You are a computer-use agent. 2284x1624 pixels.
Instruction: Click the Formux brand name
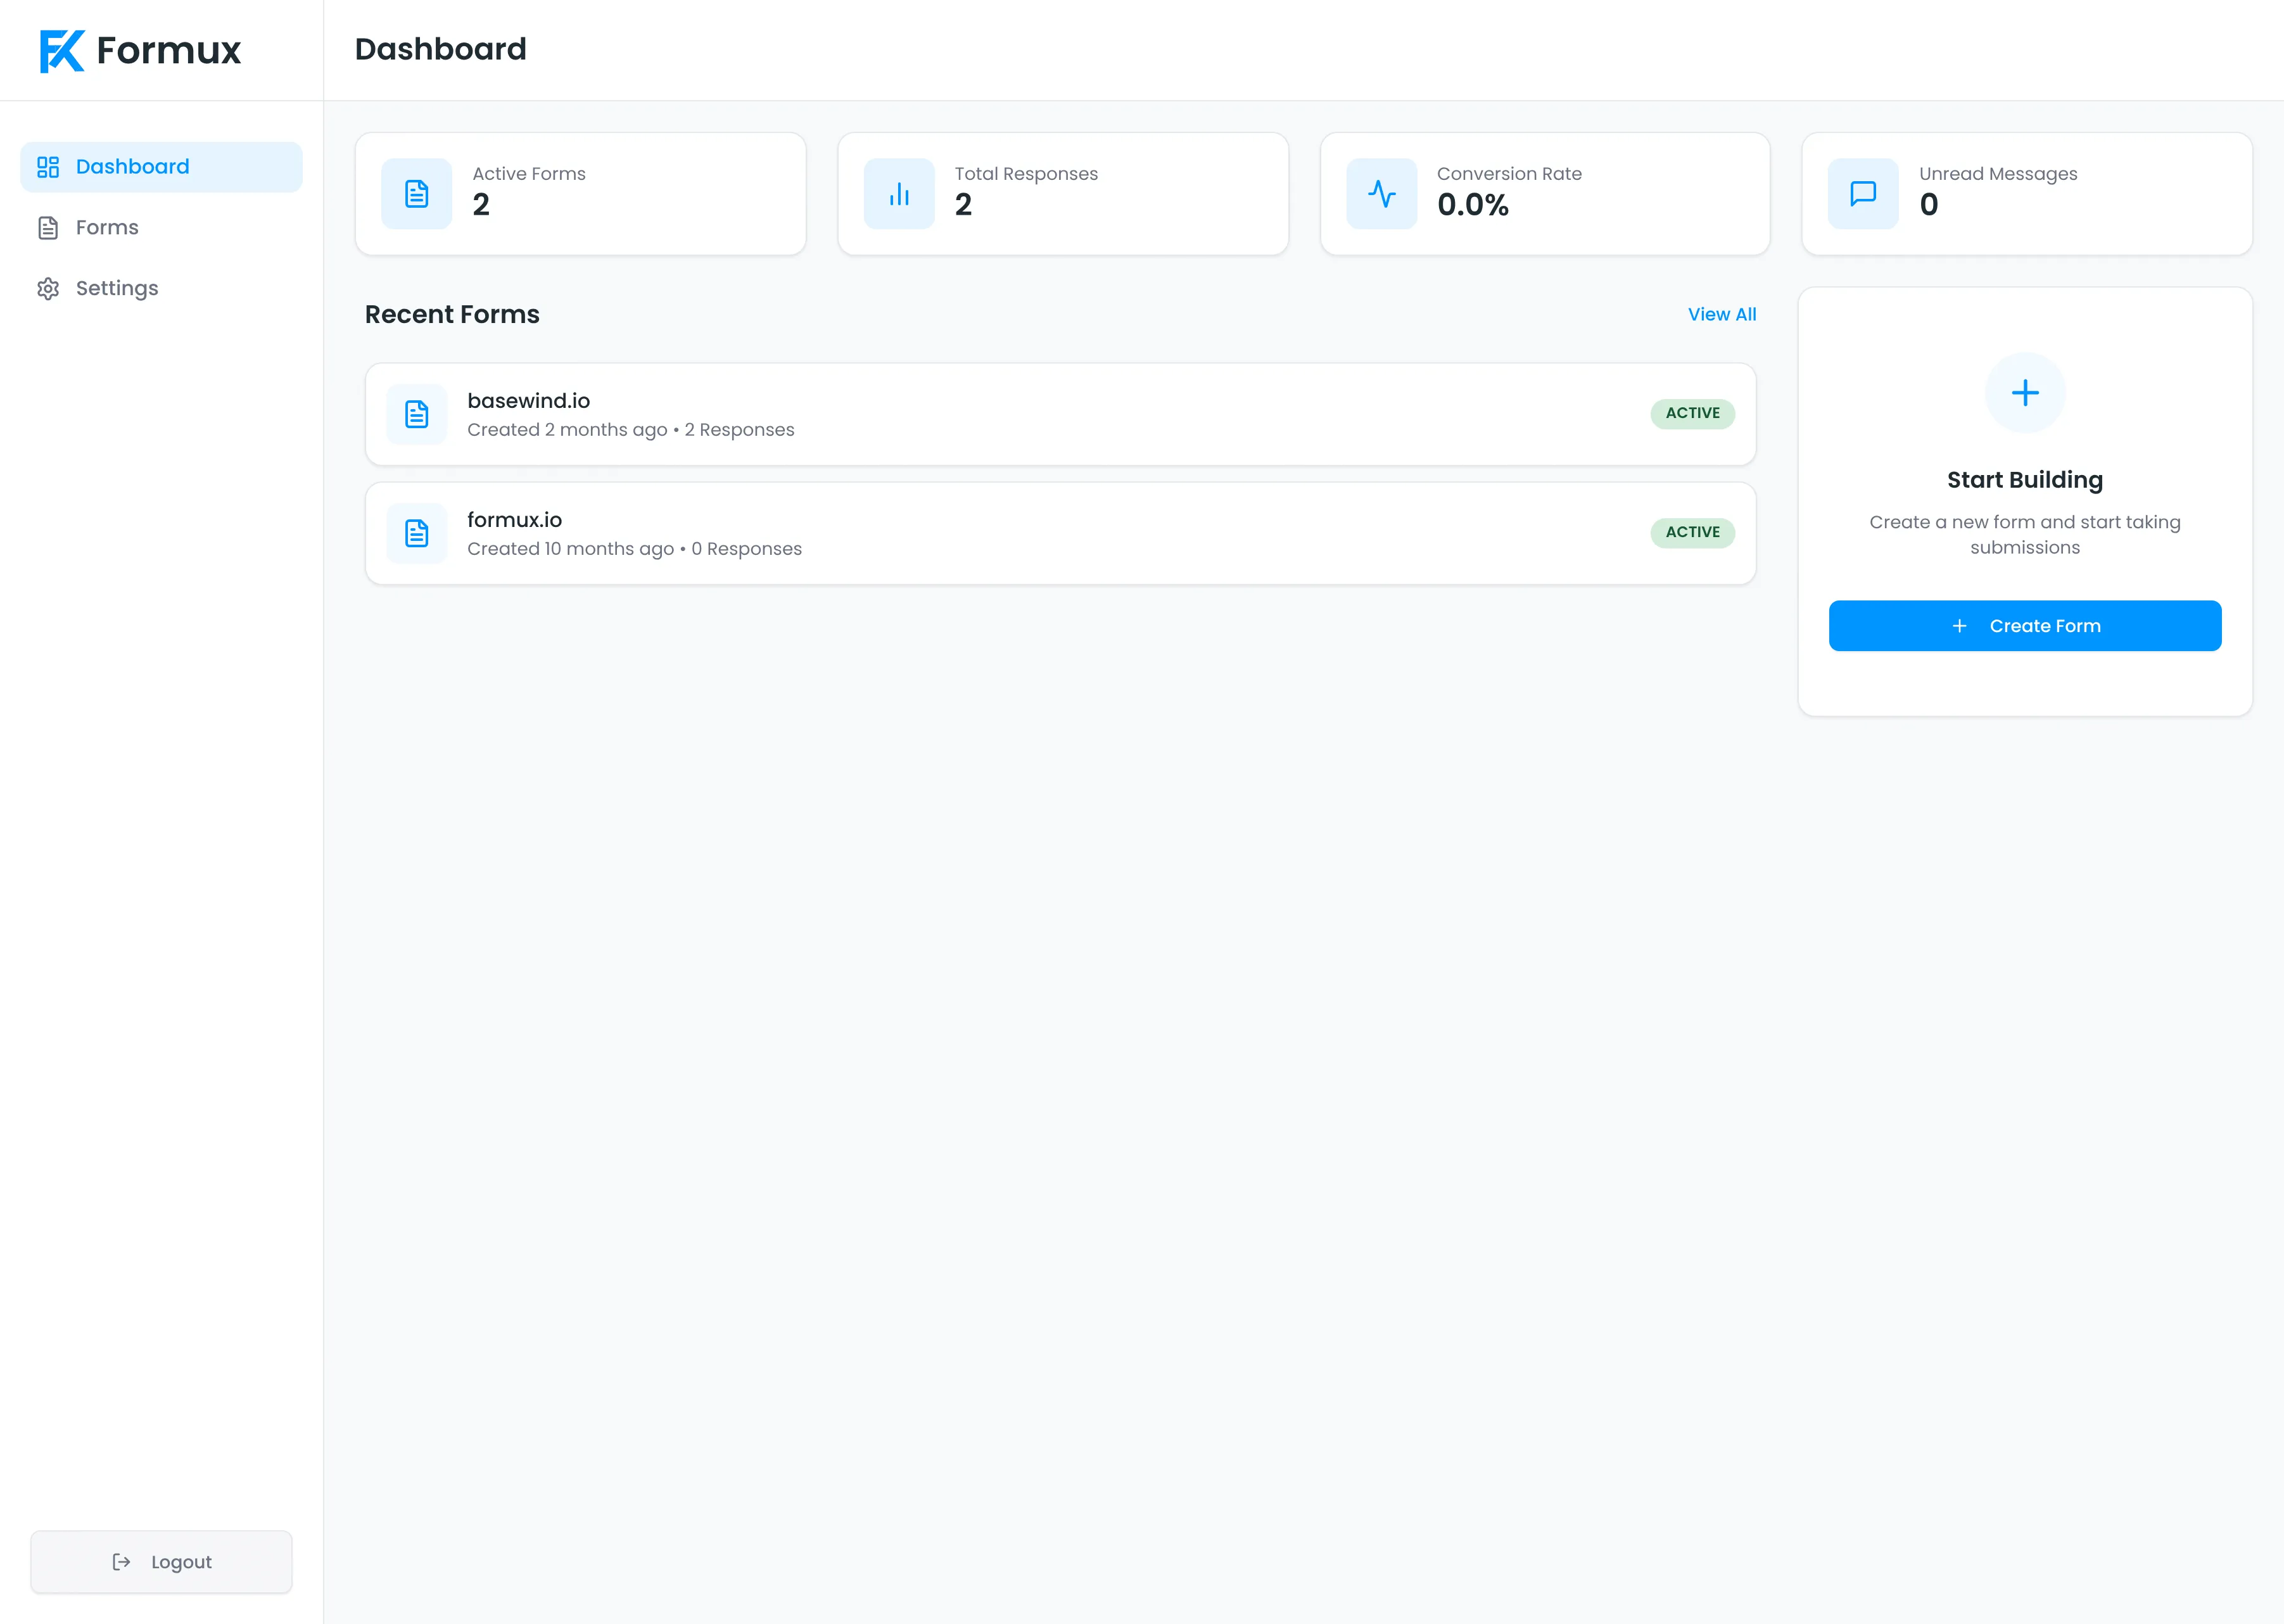pos(168,50)
